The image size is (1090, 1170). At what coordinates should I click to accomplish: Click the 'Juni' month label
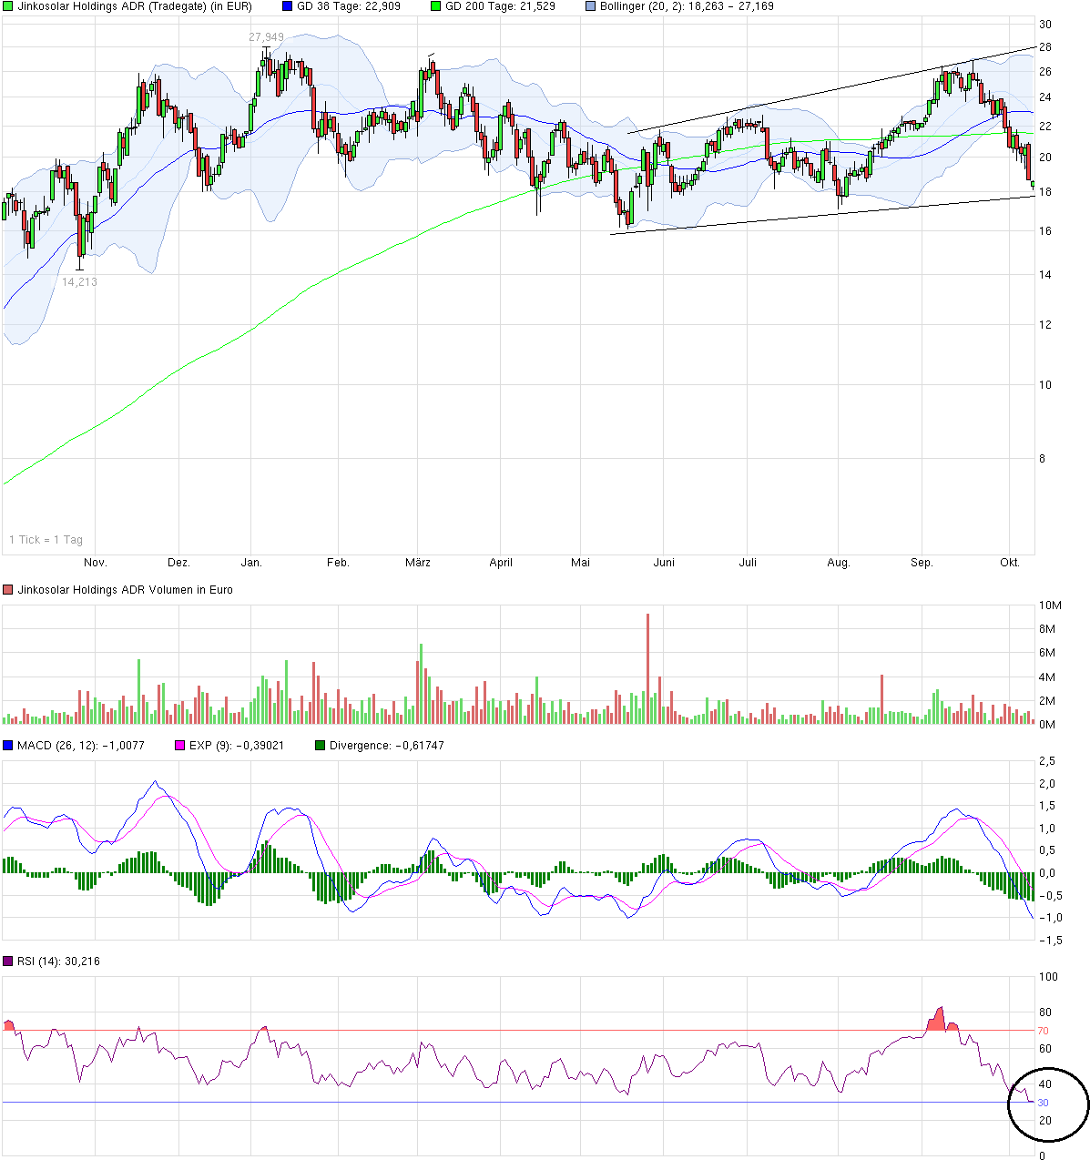coord(665,563)
